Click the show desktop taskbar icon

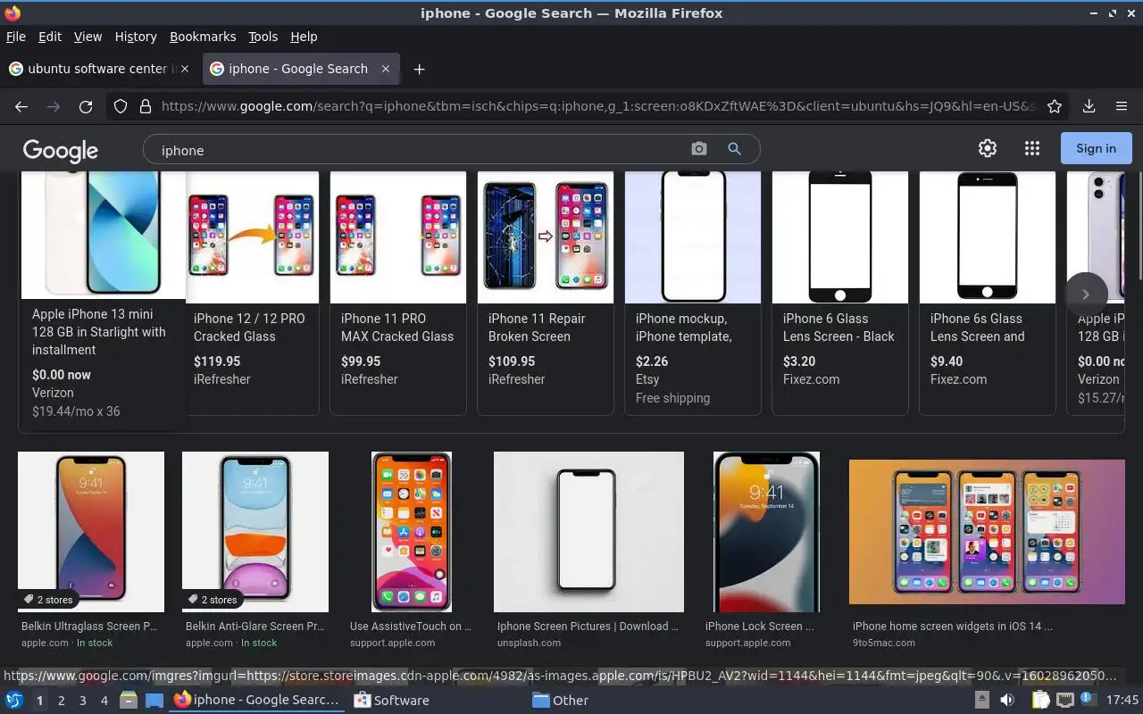click(x=154, y=701)
